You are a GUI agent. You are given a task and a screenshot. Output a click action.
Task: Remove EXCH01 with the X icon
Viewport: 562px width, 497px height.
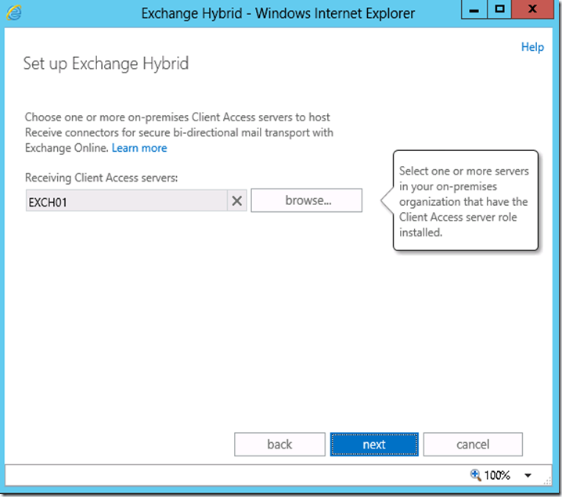click(237, 200)
